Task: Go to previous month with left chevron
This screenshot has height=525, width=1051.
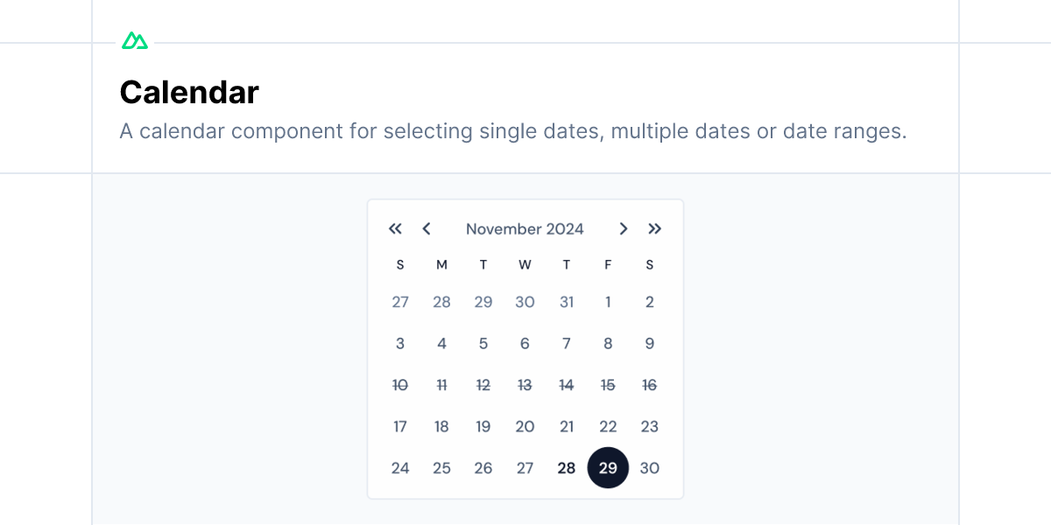Action: (x=427, y=228)
